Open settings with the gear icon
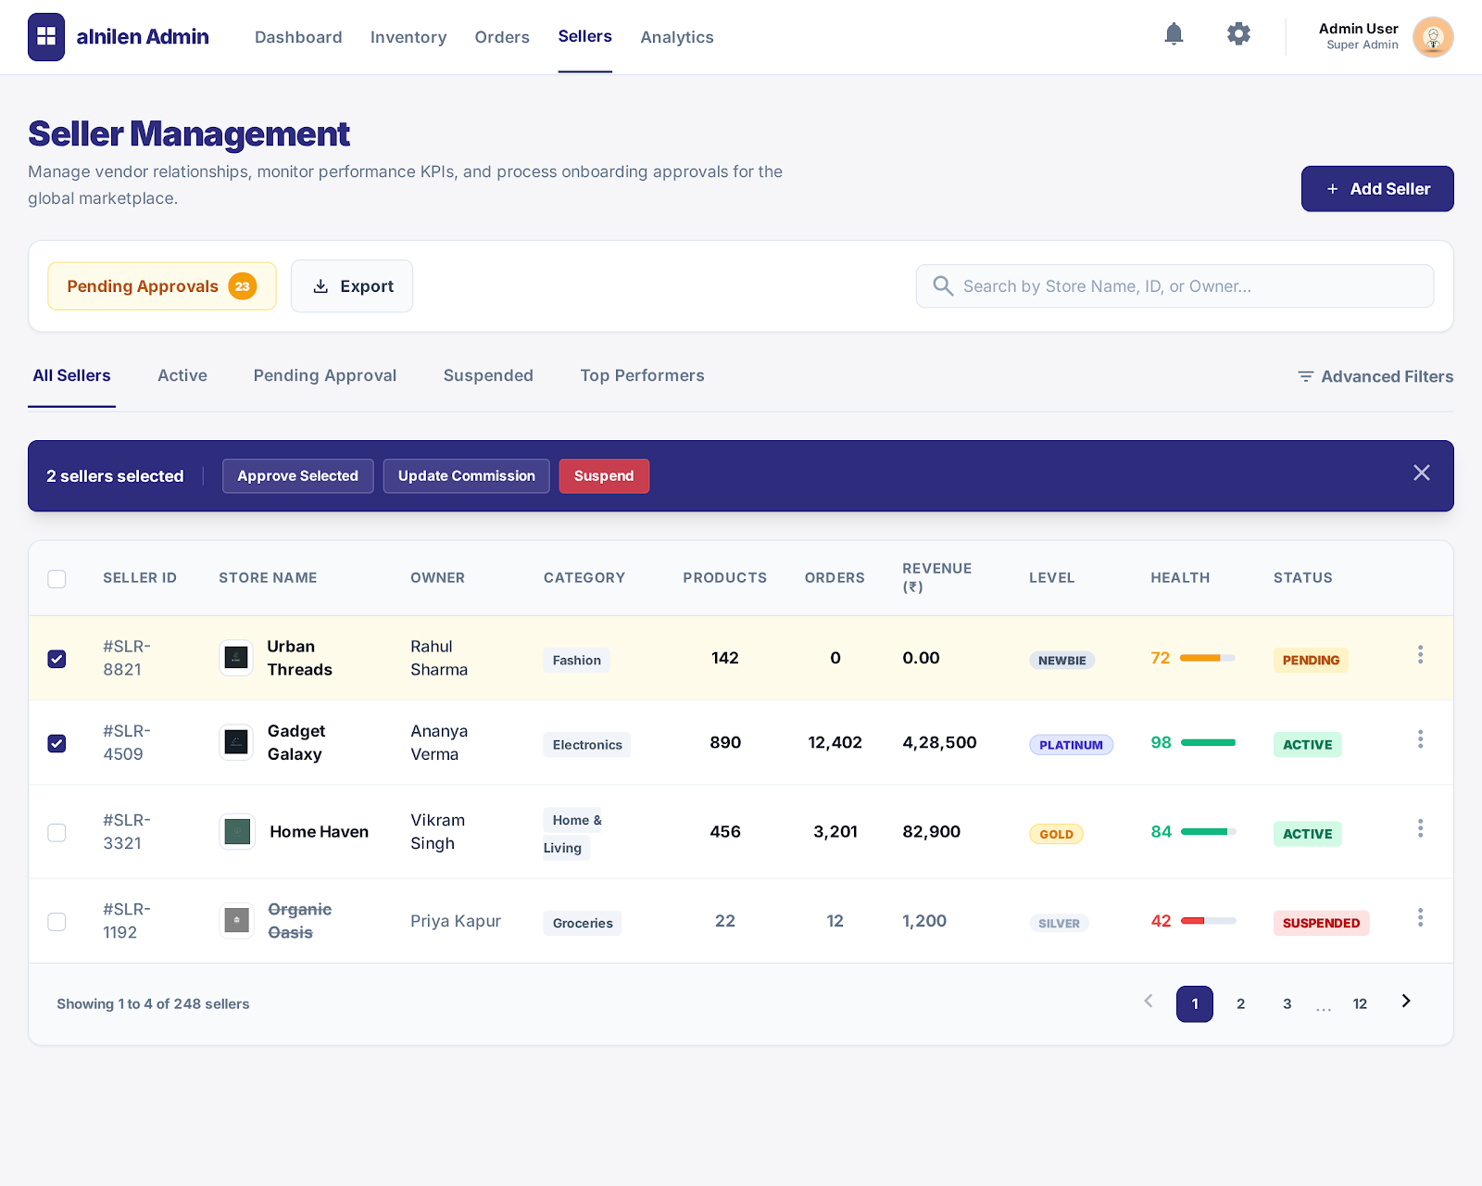 tap(1238, 33)
